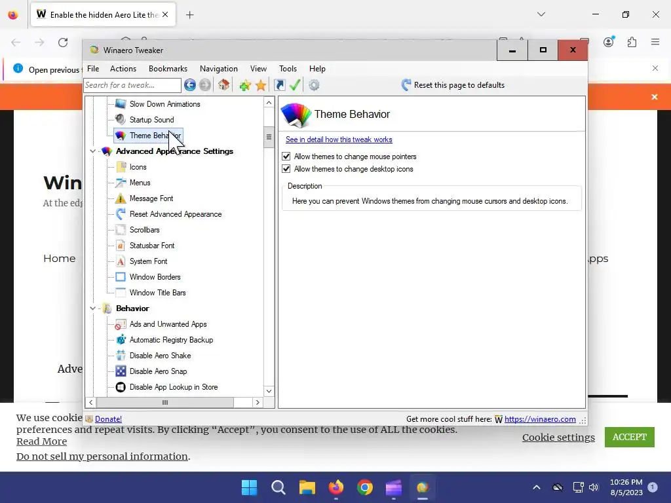The height and width of the screenshot is (503, 671).
Task: Collapse the Behavior tree group
Action: (x=92, y=308)
